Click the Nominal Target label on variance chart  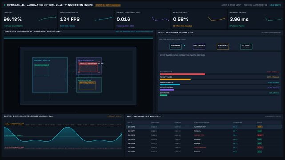click(13, 136)
